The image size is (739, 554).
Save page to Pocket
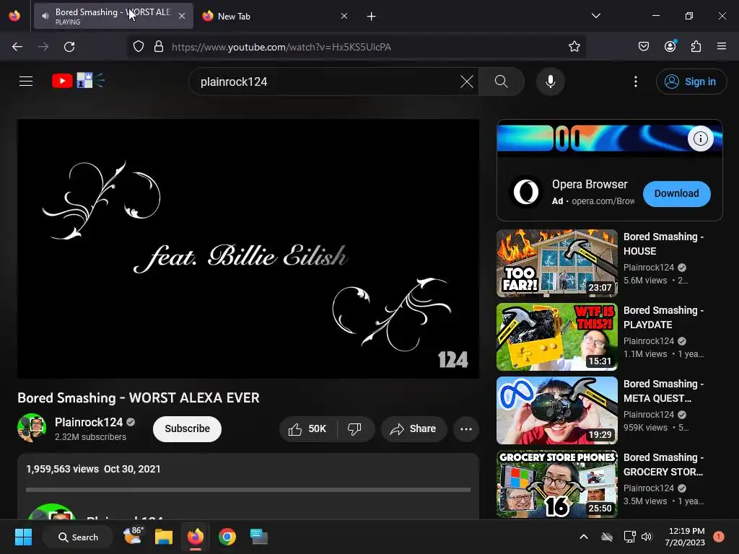pos(643,47)
